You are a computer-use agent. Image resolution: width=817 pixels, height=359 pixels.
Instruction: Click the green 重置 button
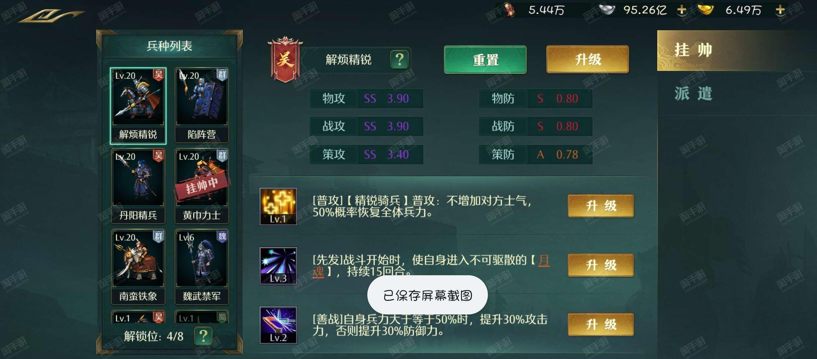coord(485,60)
